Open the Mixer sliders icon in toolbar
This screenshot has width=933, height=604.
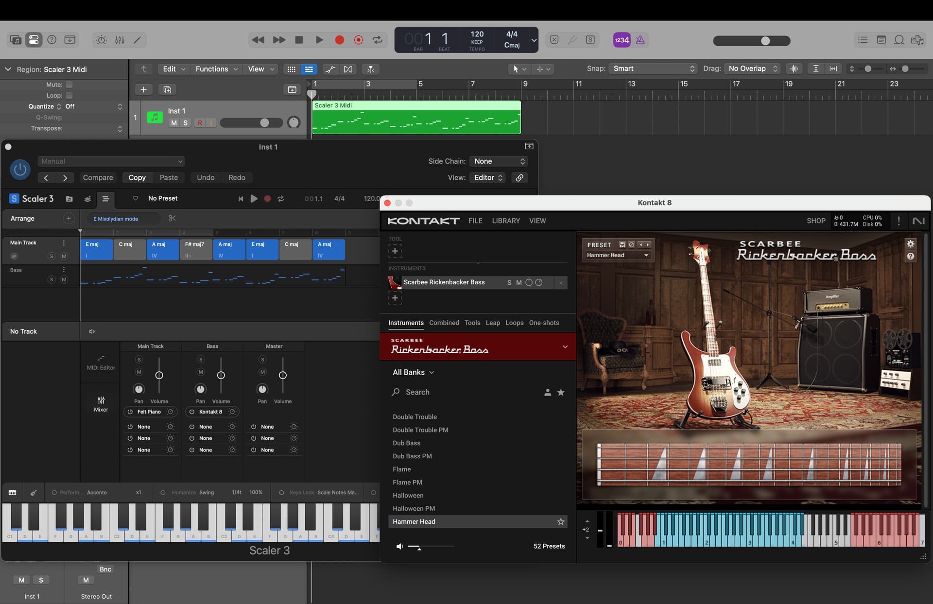point(120,40)
